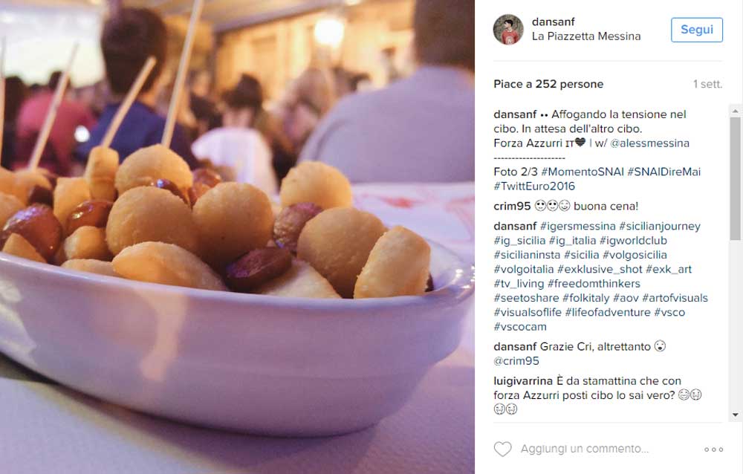This screenshot has height=474, width=743.
Task: Follow dansanf with the Segui button
Action: tap(697, 30)
